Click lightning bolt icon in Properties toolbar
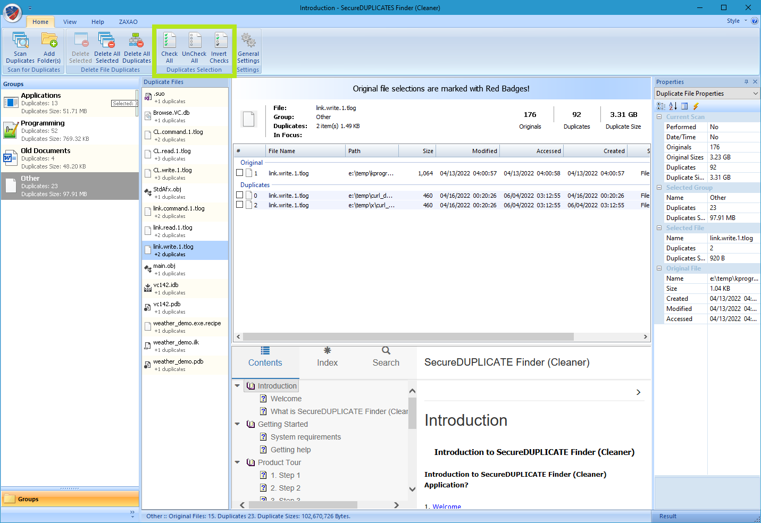 (x=696, y=106)
